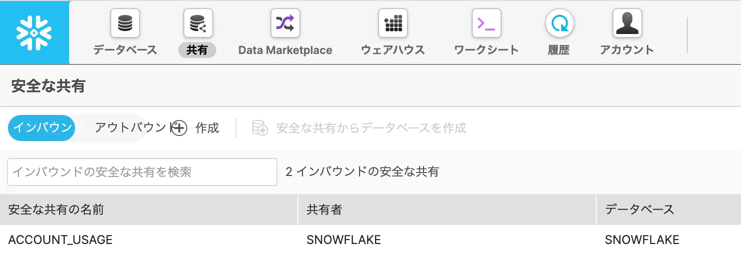Sort by 安全な共有の名前 column header
Image resolution: width=741 pixels, height=253 pixels.
coord(56,209)
